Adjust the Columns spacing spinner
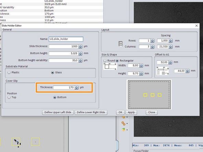203x152 pixels. [171, 47]
